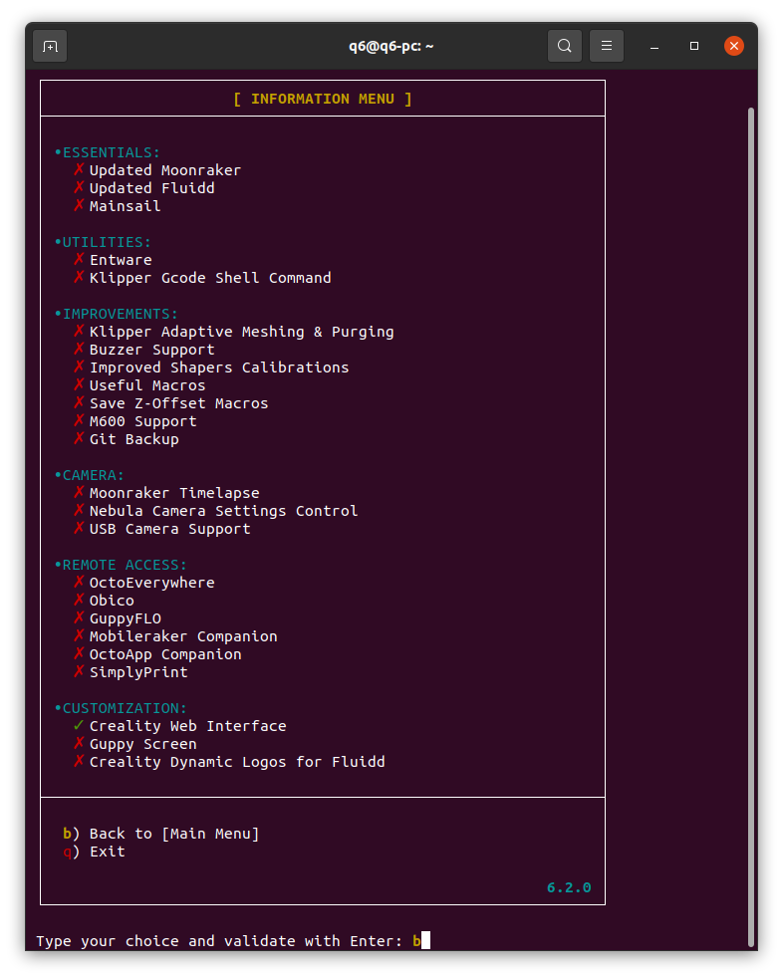Click the new tab icon in the titlebar
This screenshot has width=783, height=979.
50,46
